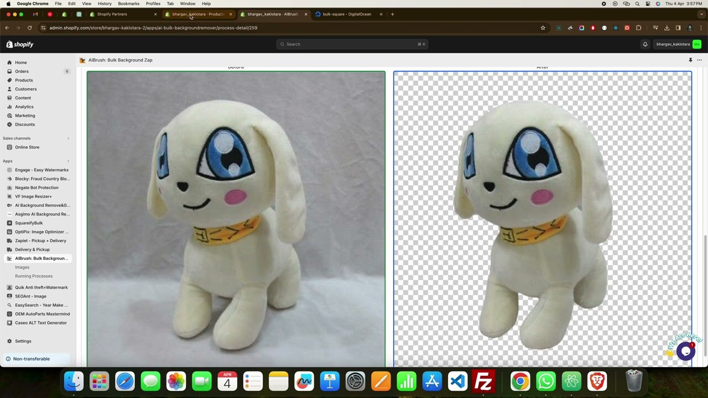Click the Before plush toy image

pyautogui.click(x=236, y=218)
